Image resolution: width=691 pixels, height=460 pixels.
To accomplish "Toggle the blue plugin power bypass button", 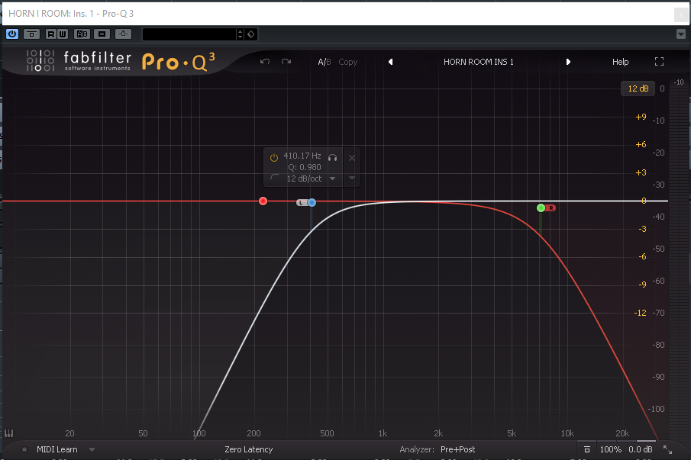I will pos(12,34).
